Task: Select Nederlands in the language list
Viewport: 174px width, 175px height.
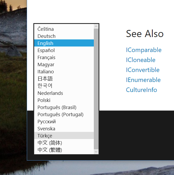Action: point(64,93)
